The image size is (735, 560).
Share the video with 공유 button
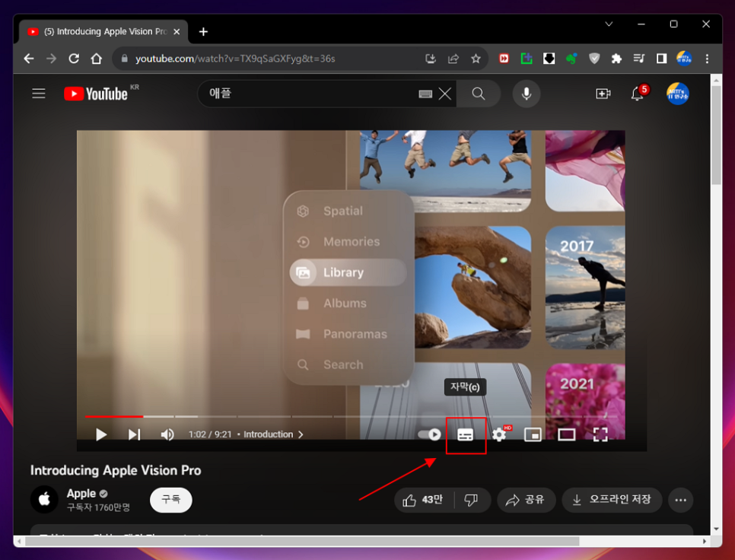526,500
